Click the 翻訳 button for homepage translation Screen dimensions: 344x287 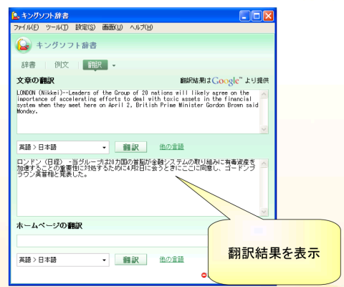tap(130, 260)
